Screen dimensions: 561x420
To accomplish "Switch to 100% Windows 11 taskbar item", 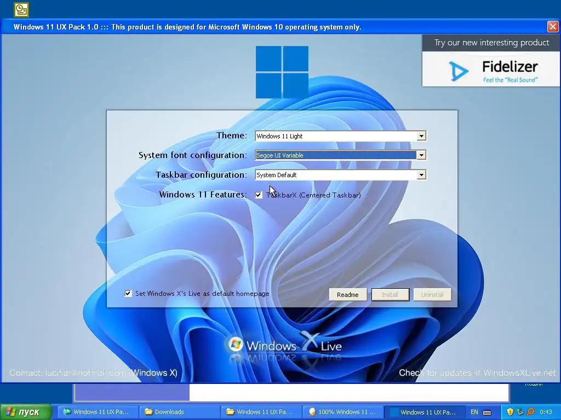I will click(x=342, y=412).
